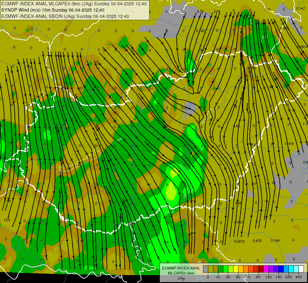This screenshot has width=308, height=283.
Task: Click the '0.319' value on the map
Action: [x=289, y=144]
